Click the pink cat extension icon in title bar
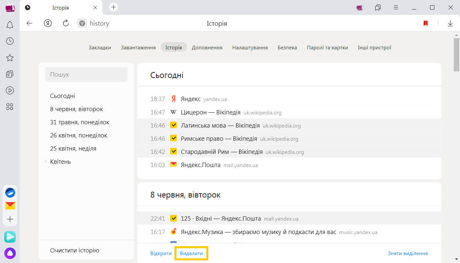Image resolution: width=460 pixels, height=263 pixels. tap(360, 8)
